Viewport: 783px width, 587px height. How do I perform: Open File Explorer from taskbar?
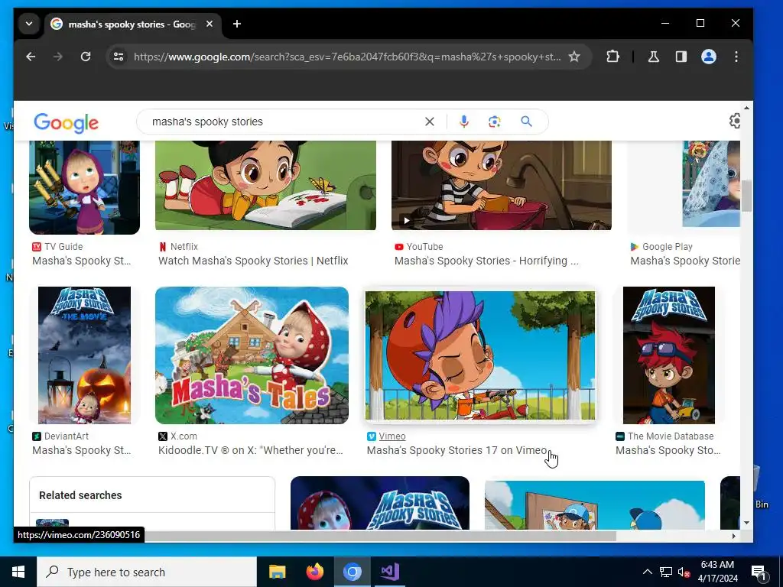(x=277, y=572)
